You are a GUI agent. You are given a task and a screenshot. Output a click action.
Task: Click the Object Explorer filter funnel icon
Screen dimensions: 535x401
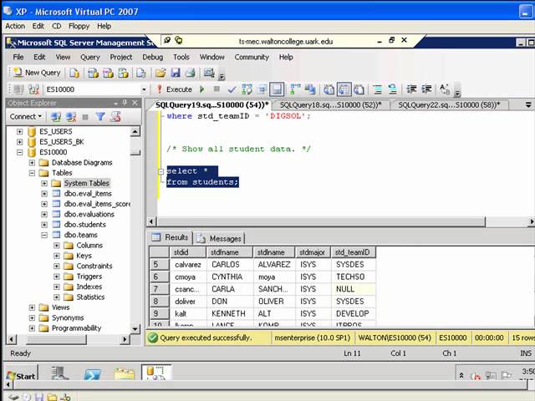coord(100,117)
